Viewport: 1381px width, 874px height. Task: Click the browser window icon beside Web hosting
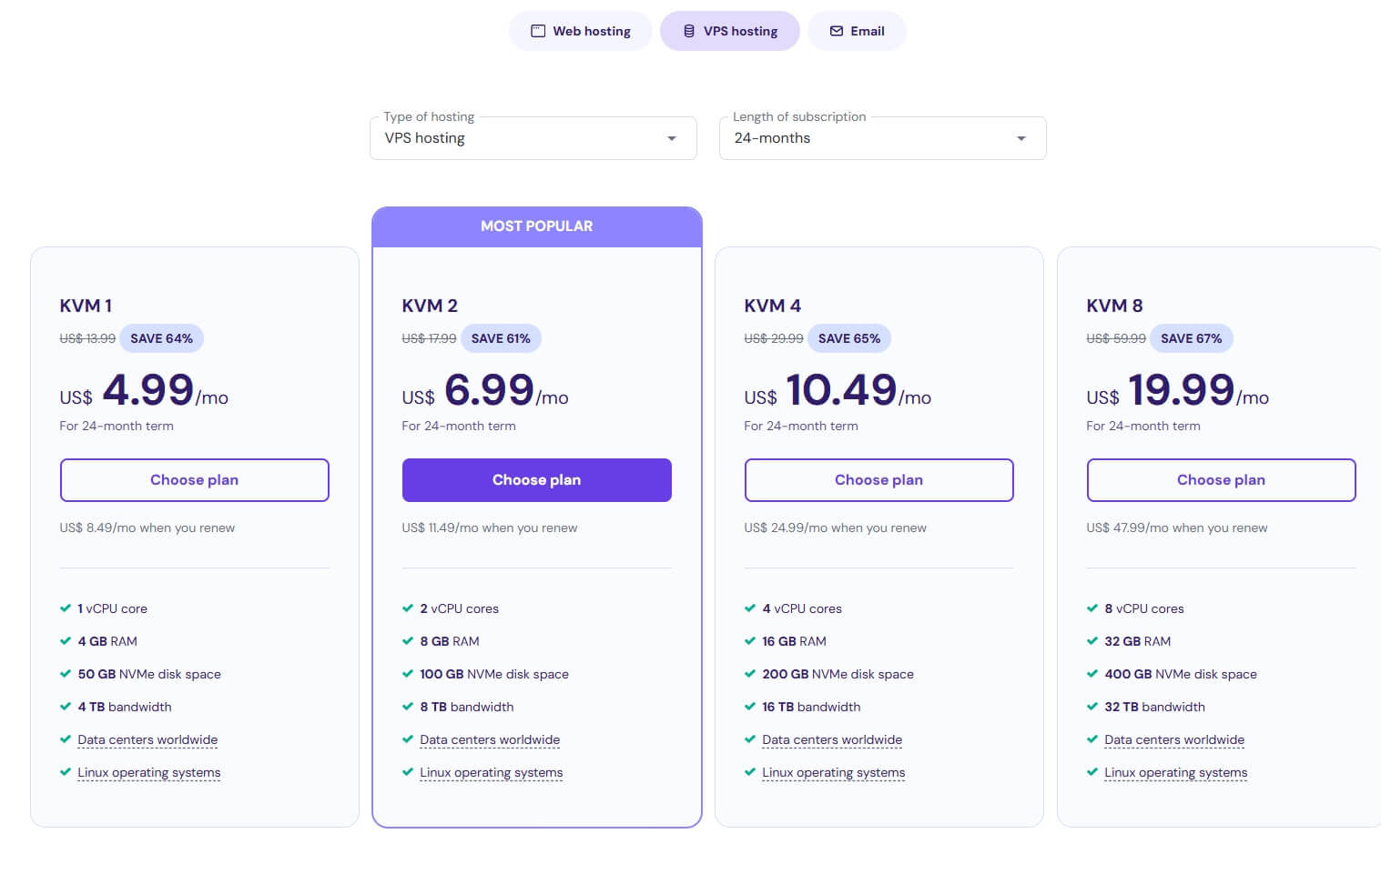click(x=538, y=31)
